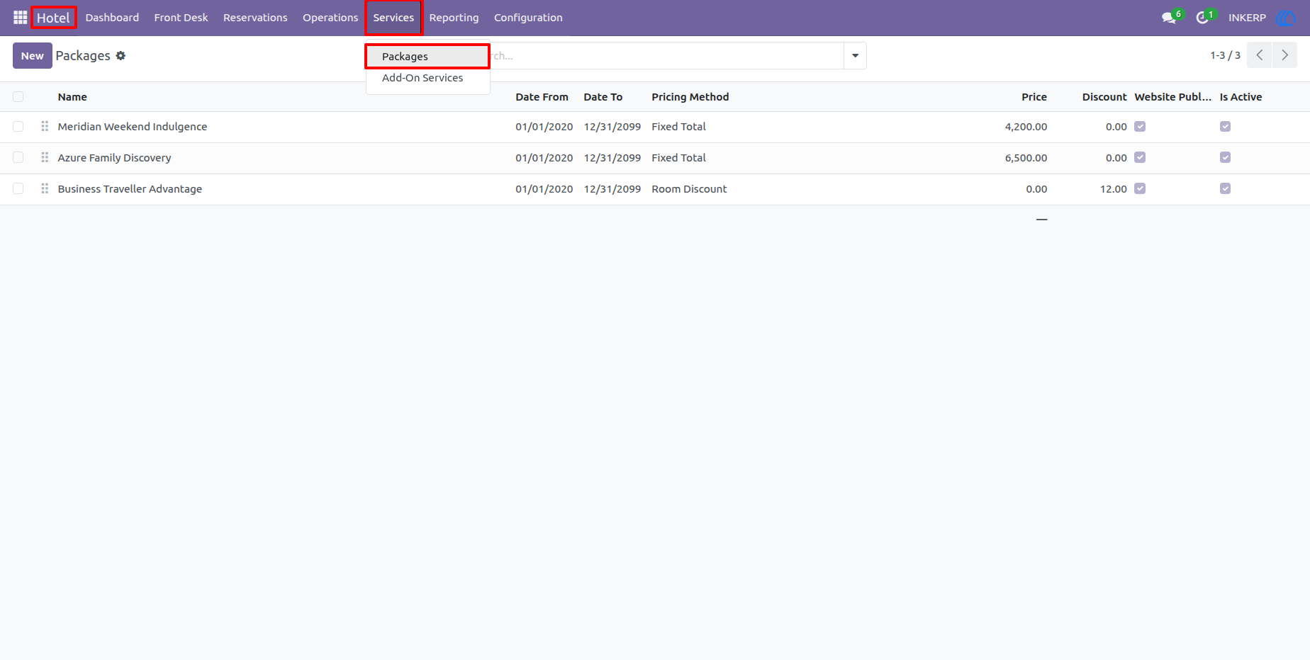Sort by the Pricing Method column header

coord(690,97)
